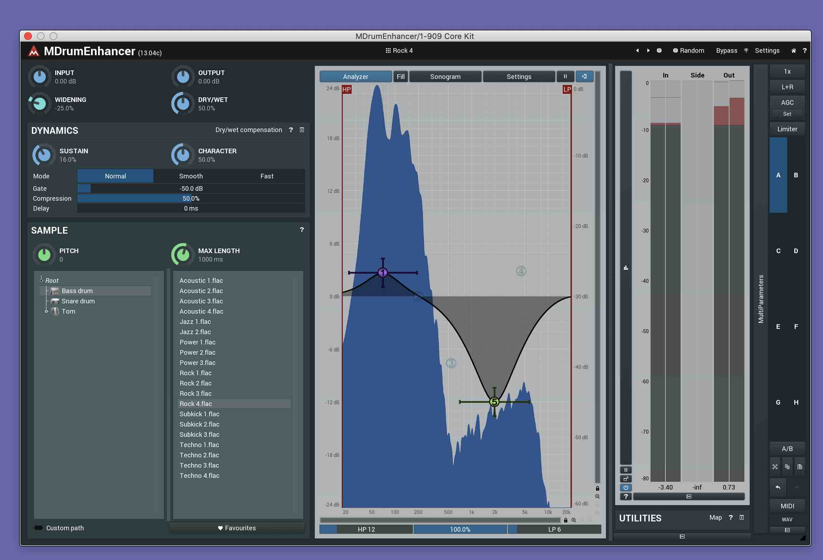Click the Favourites button
This screenshot has width=823, height=560.
click(x=237, y=528)
